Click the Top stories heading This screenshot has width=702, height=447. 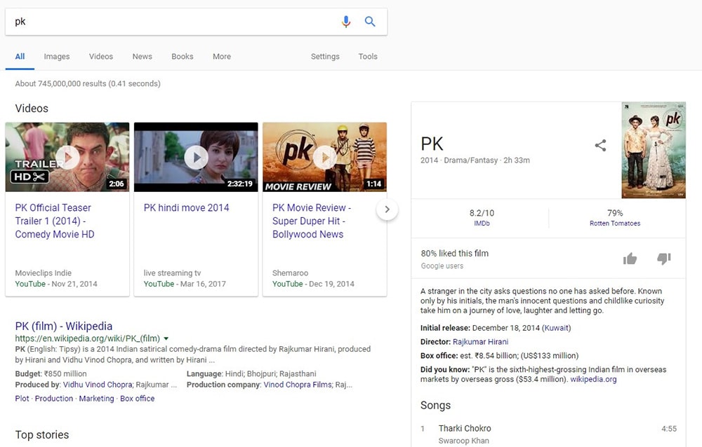pos(42,434)
